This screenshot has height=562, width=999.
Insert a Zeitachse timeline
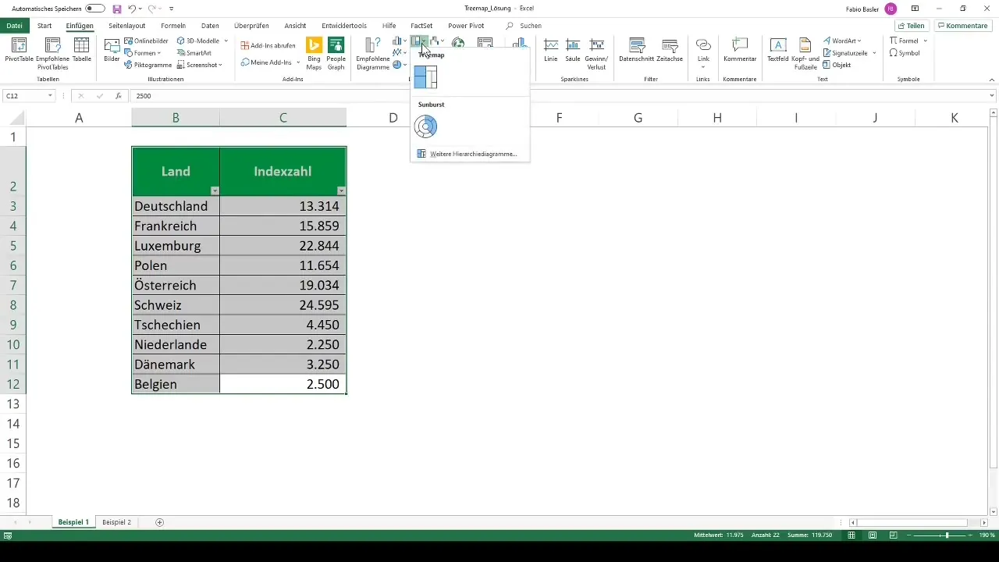click(669, 50)
